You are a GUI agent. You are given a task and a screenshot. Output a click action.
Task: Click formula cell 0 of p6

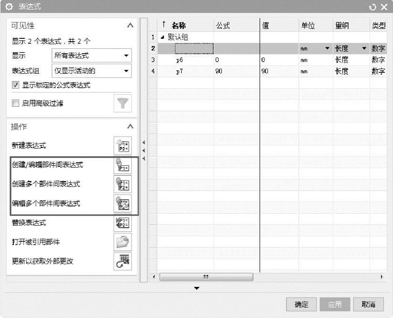click(237, 60)
